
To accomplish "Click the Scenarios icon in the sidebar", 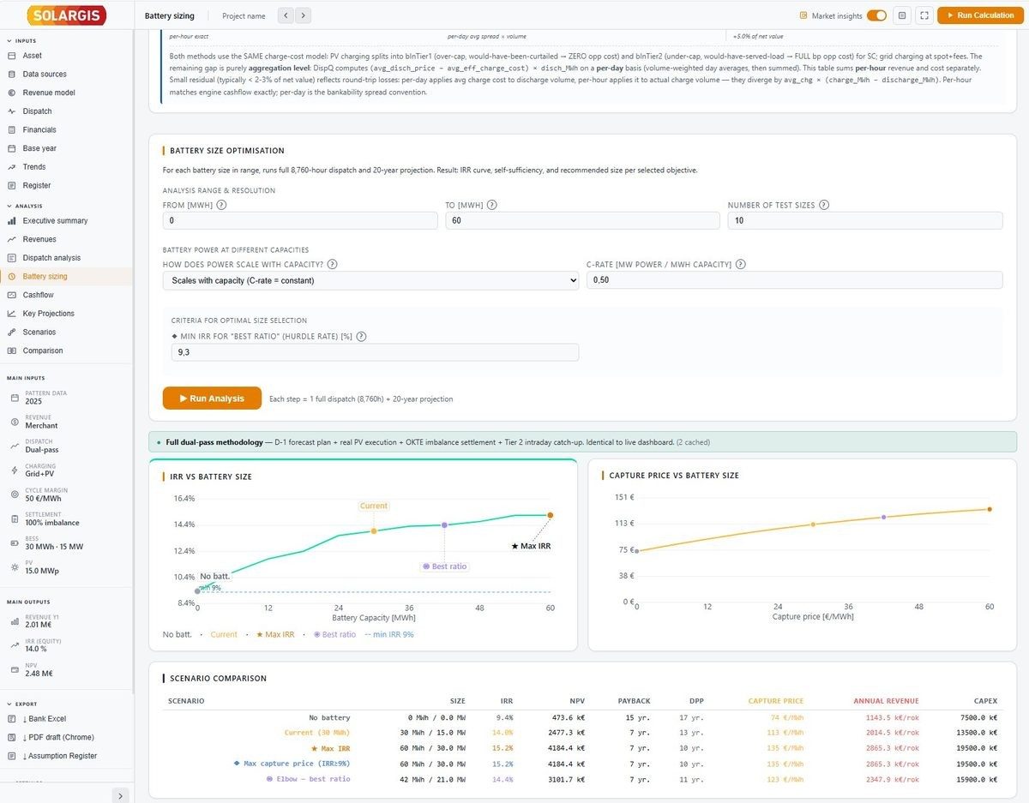I will 12,333.
